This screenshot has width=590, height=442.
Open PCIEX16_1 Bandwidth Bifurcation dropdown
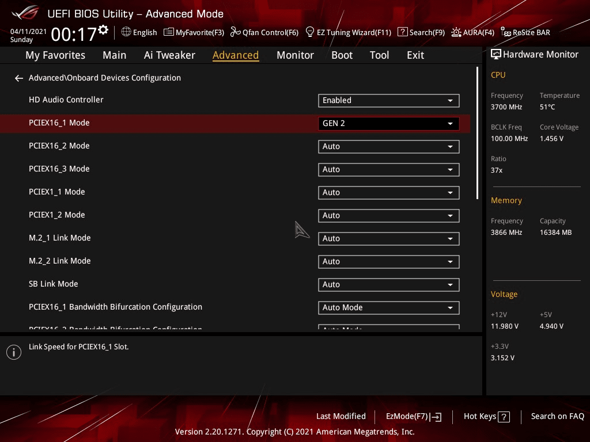coord(389,307)
